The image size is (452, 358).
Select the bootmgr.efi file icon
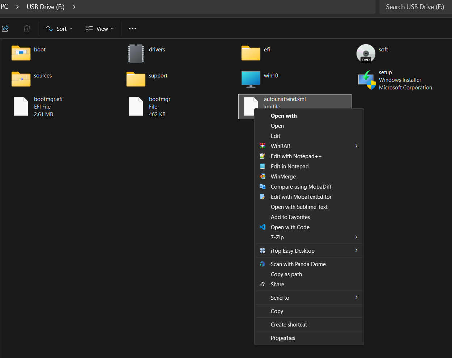[21, 106]
